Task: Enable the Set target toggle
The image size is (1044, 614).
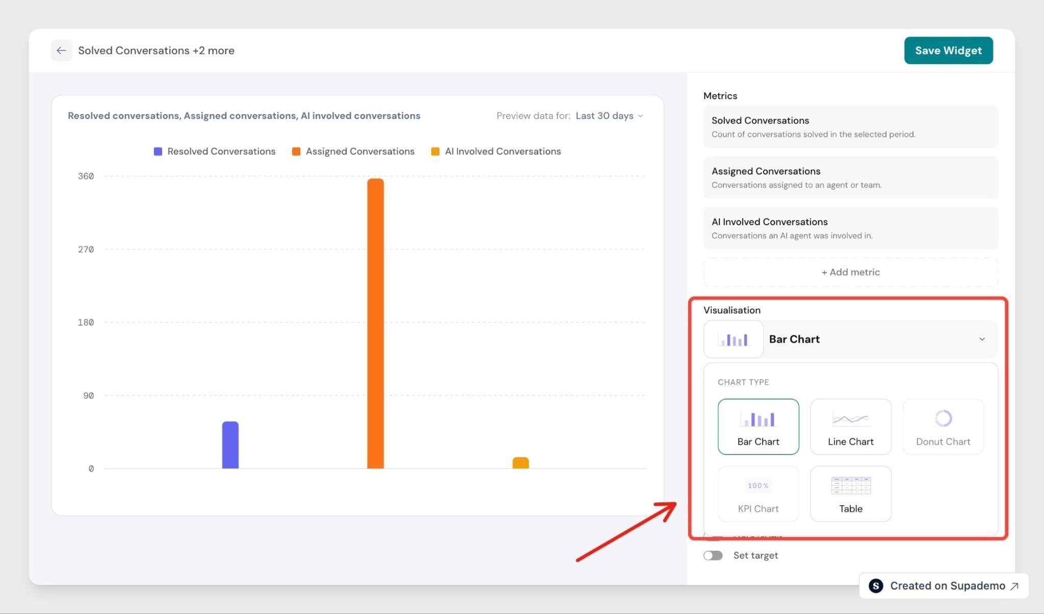Action: coord(713,555)
